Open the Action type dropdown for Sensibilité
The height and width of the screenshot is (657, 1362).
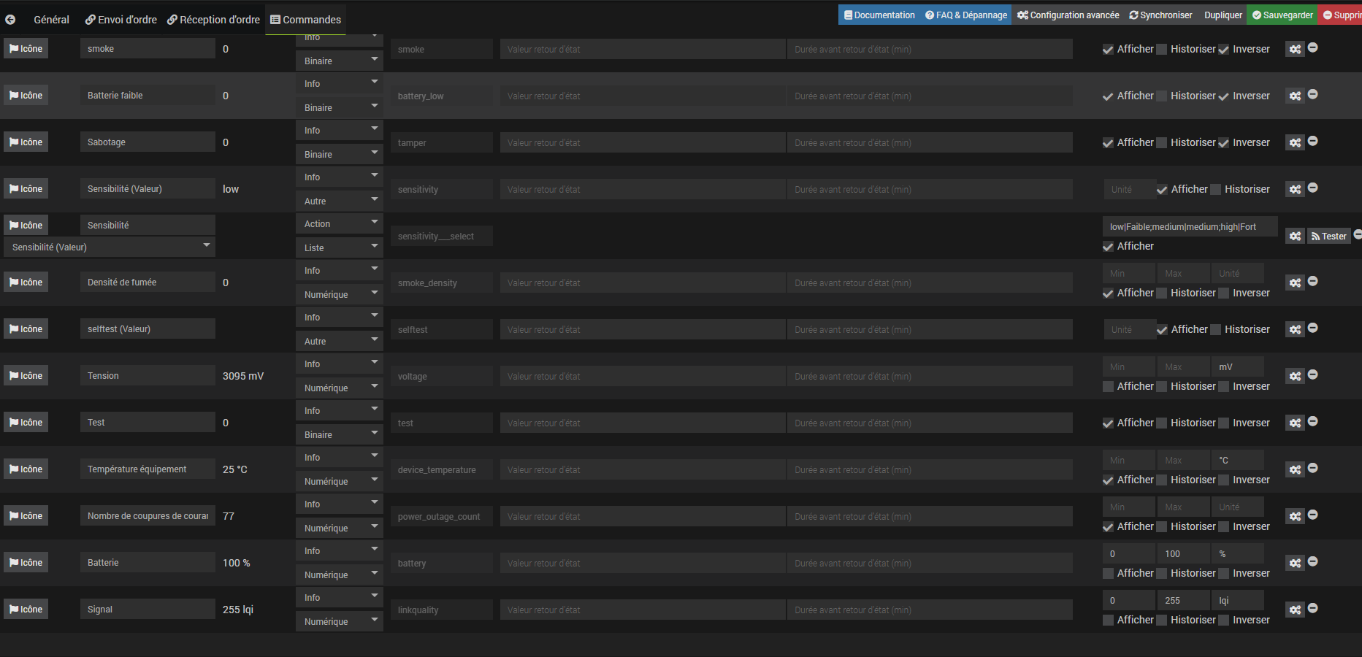tap(340, 223)
